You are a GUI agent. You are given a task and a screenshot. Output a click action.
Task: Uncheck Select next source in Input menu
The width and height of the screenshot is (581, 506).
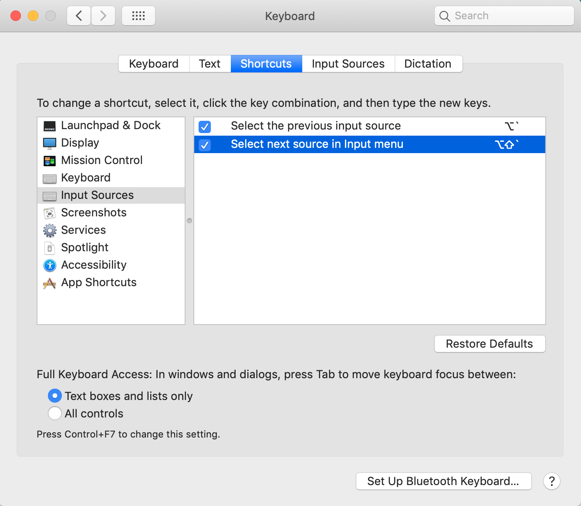click(205, 145)
